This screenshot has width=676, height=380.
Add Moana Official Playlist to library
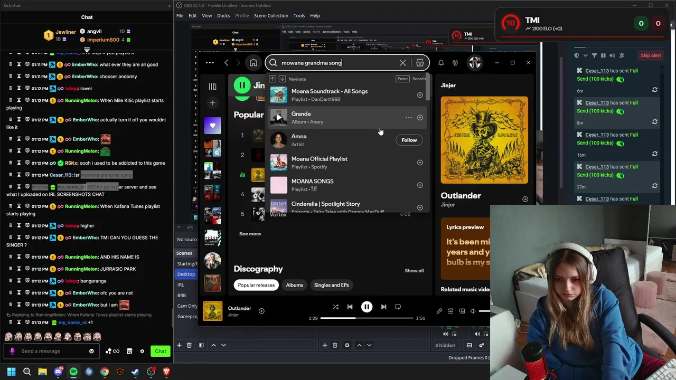click(420, 163)
